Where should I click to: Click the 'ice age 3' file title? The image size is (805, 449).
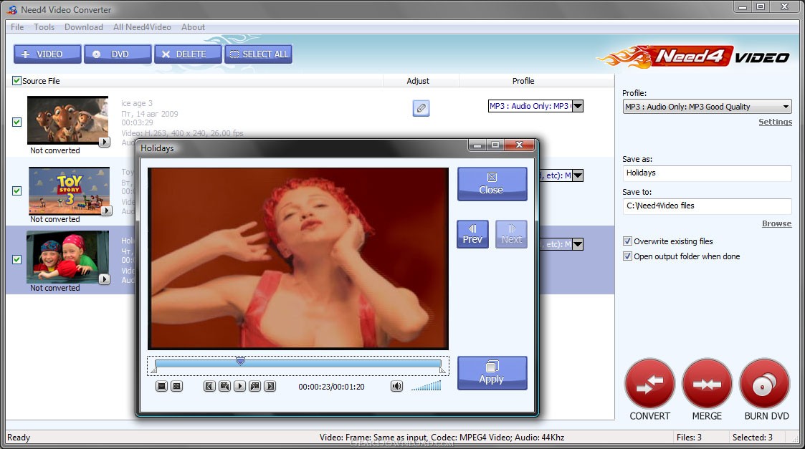[x=137, y=103]
